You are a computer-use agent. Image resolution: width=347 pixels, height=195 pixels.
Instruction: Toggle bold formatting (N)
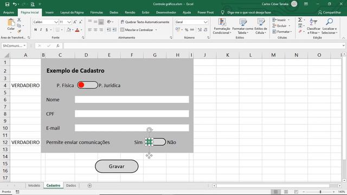pyautogui.click(x=35, y=30)
